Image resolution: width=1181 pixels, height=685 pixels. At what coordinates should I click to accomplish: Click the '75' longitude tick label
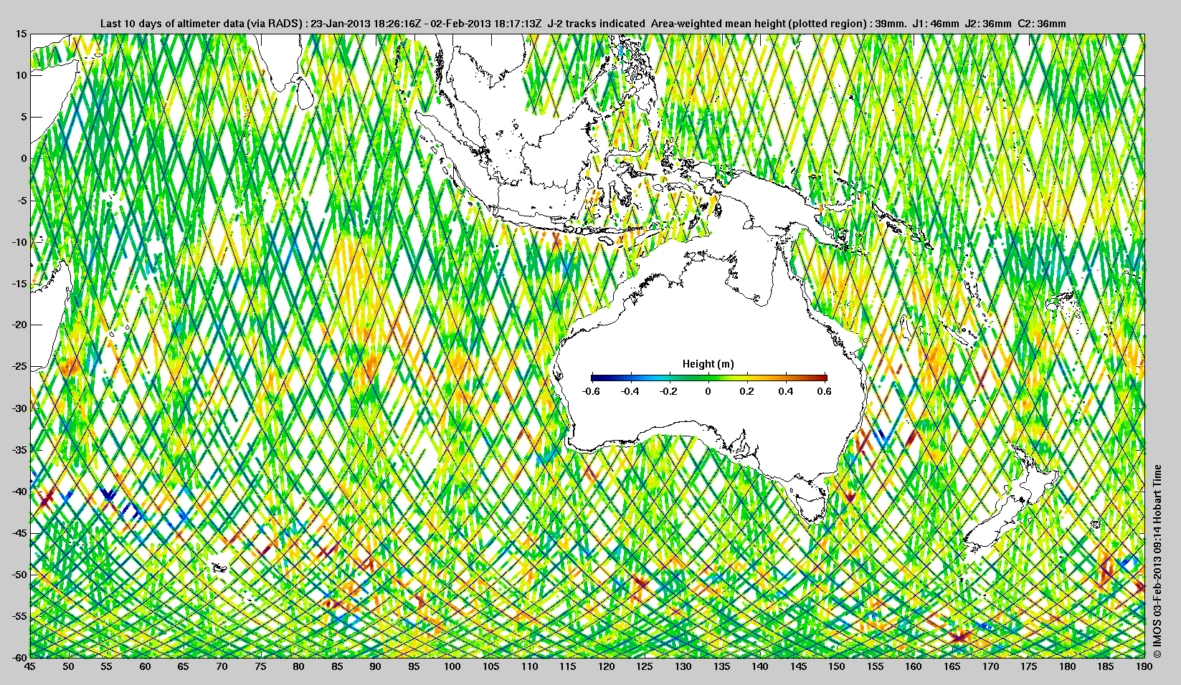(x=260, y=666)
